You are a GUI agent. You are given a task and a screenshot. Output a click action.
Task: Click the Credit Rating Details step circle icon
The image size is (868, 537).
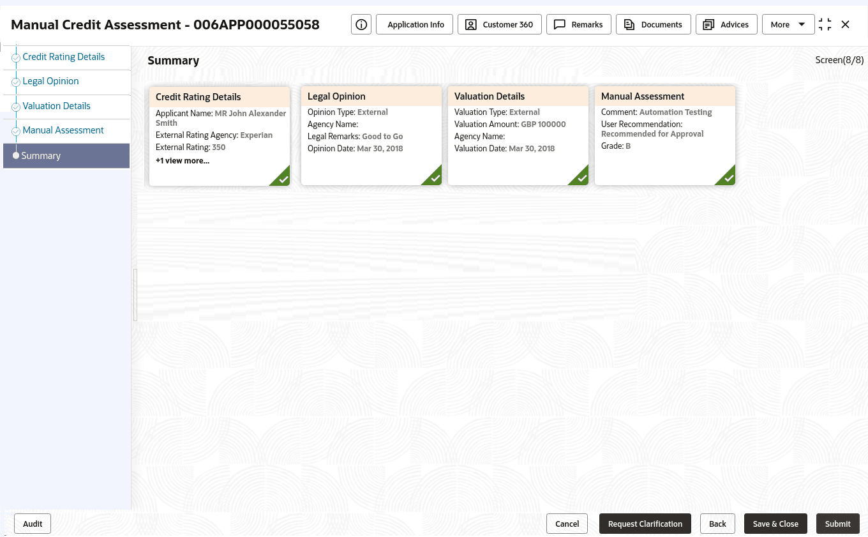coord(16,57)
